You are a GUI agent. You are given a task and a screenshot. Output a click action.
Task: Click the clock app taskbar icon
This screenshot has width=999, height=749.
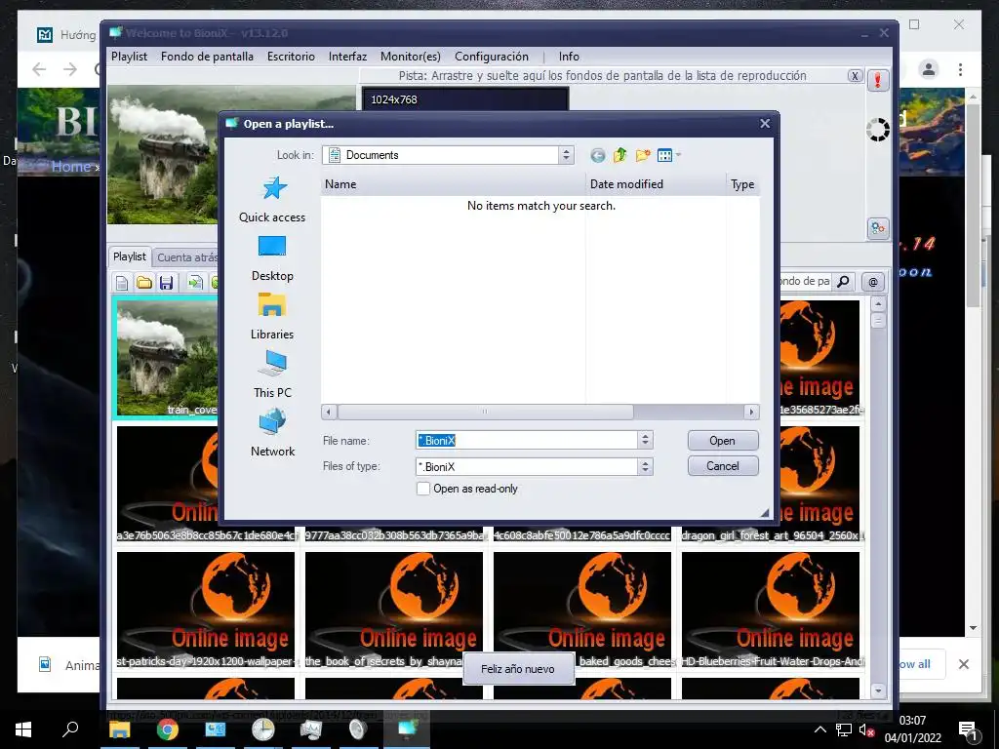pyautogui.click(x=262, y=729)
